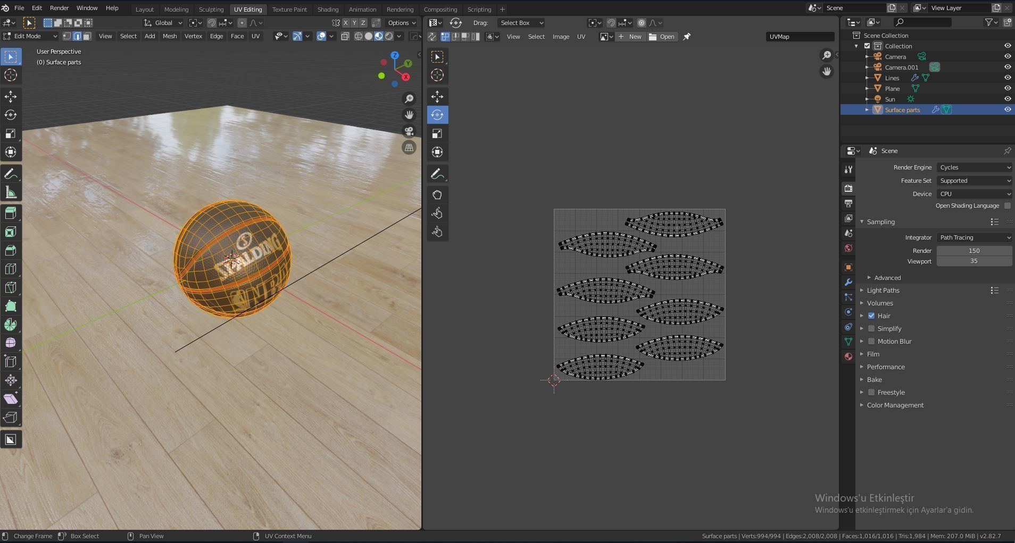Viewport: 1015px width, 543px height.
Task: Enable the Simplify checkbox
Action: click(871, 328)
